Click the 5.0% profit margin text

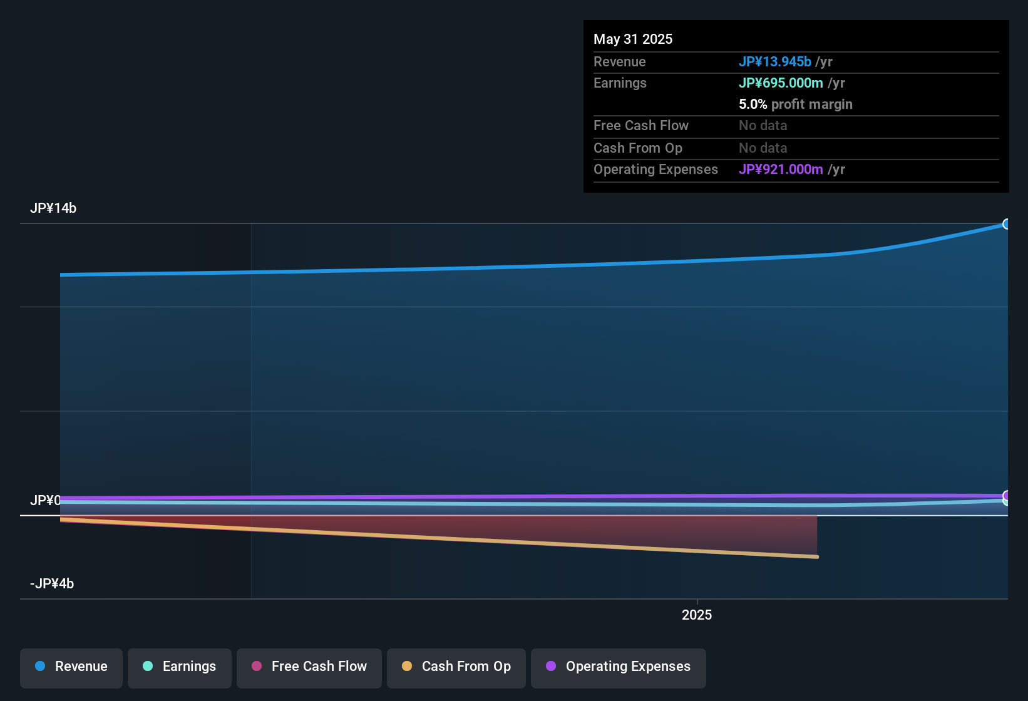(x=796, y=104)
